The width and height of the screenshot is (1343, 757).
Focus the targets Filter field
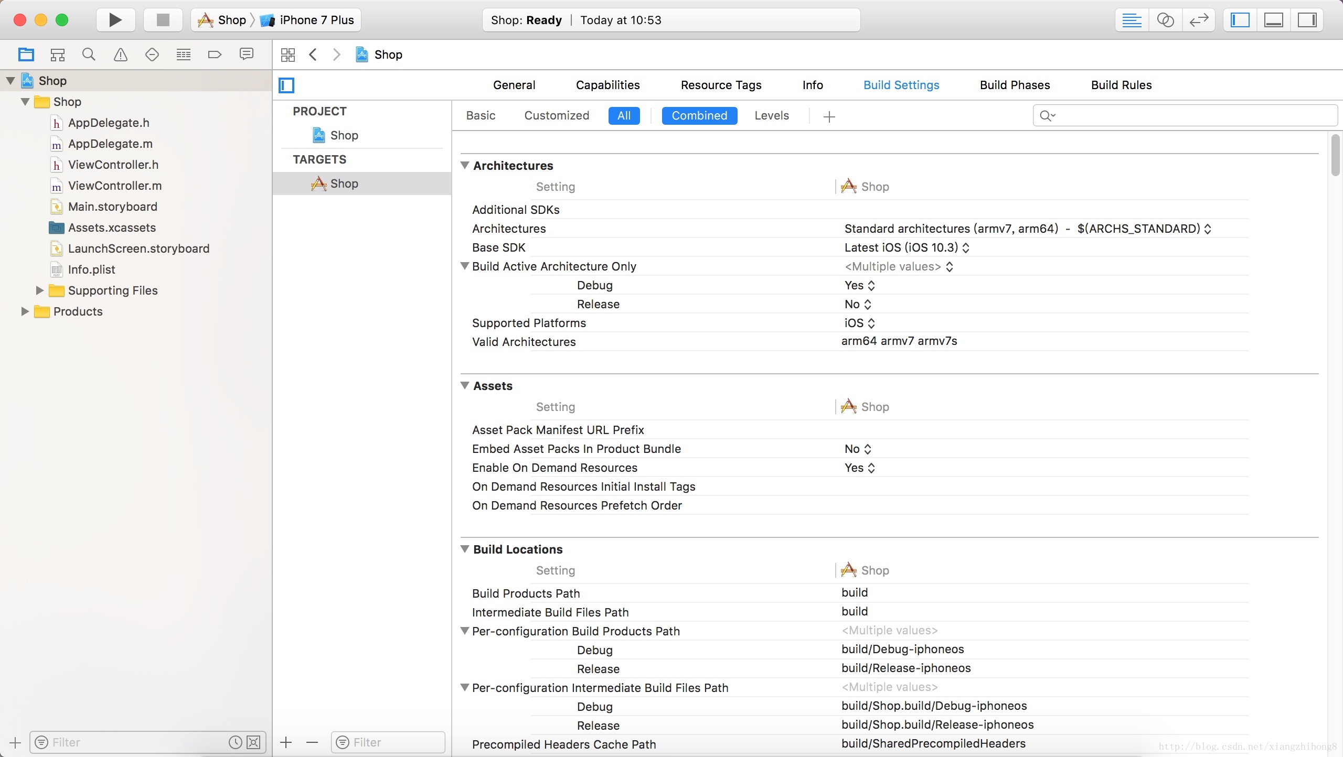[x=388, y=742]
